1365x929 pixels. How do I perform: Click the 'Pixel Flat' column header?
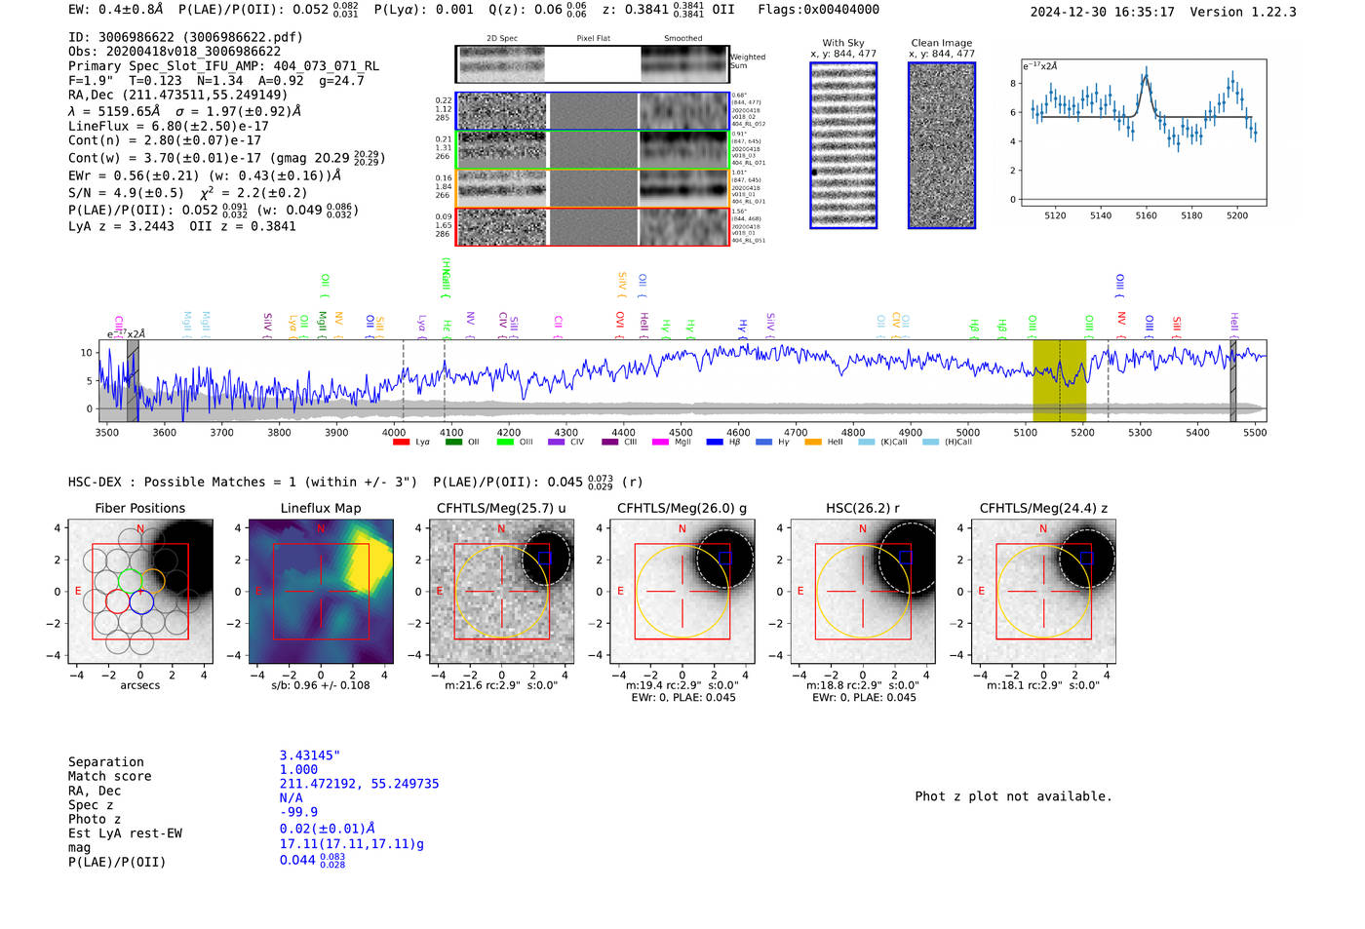coord(593,39)
